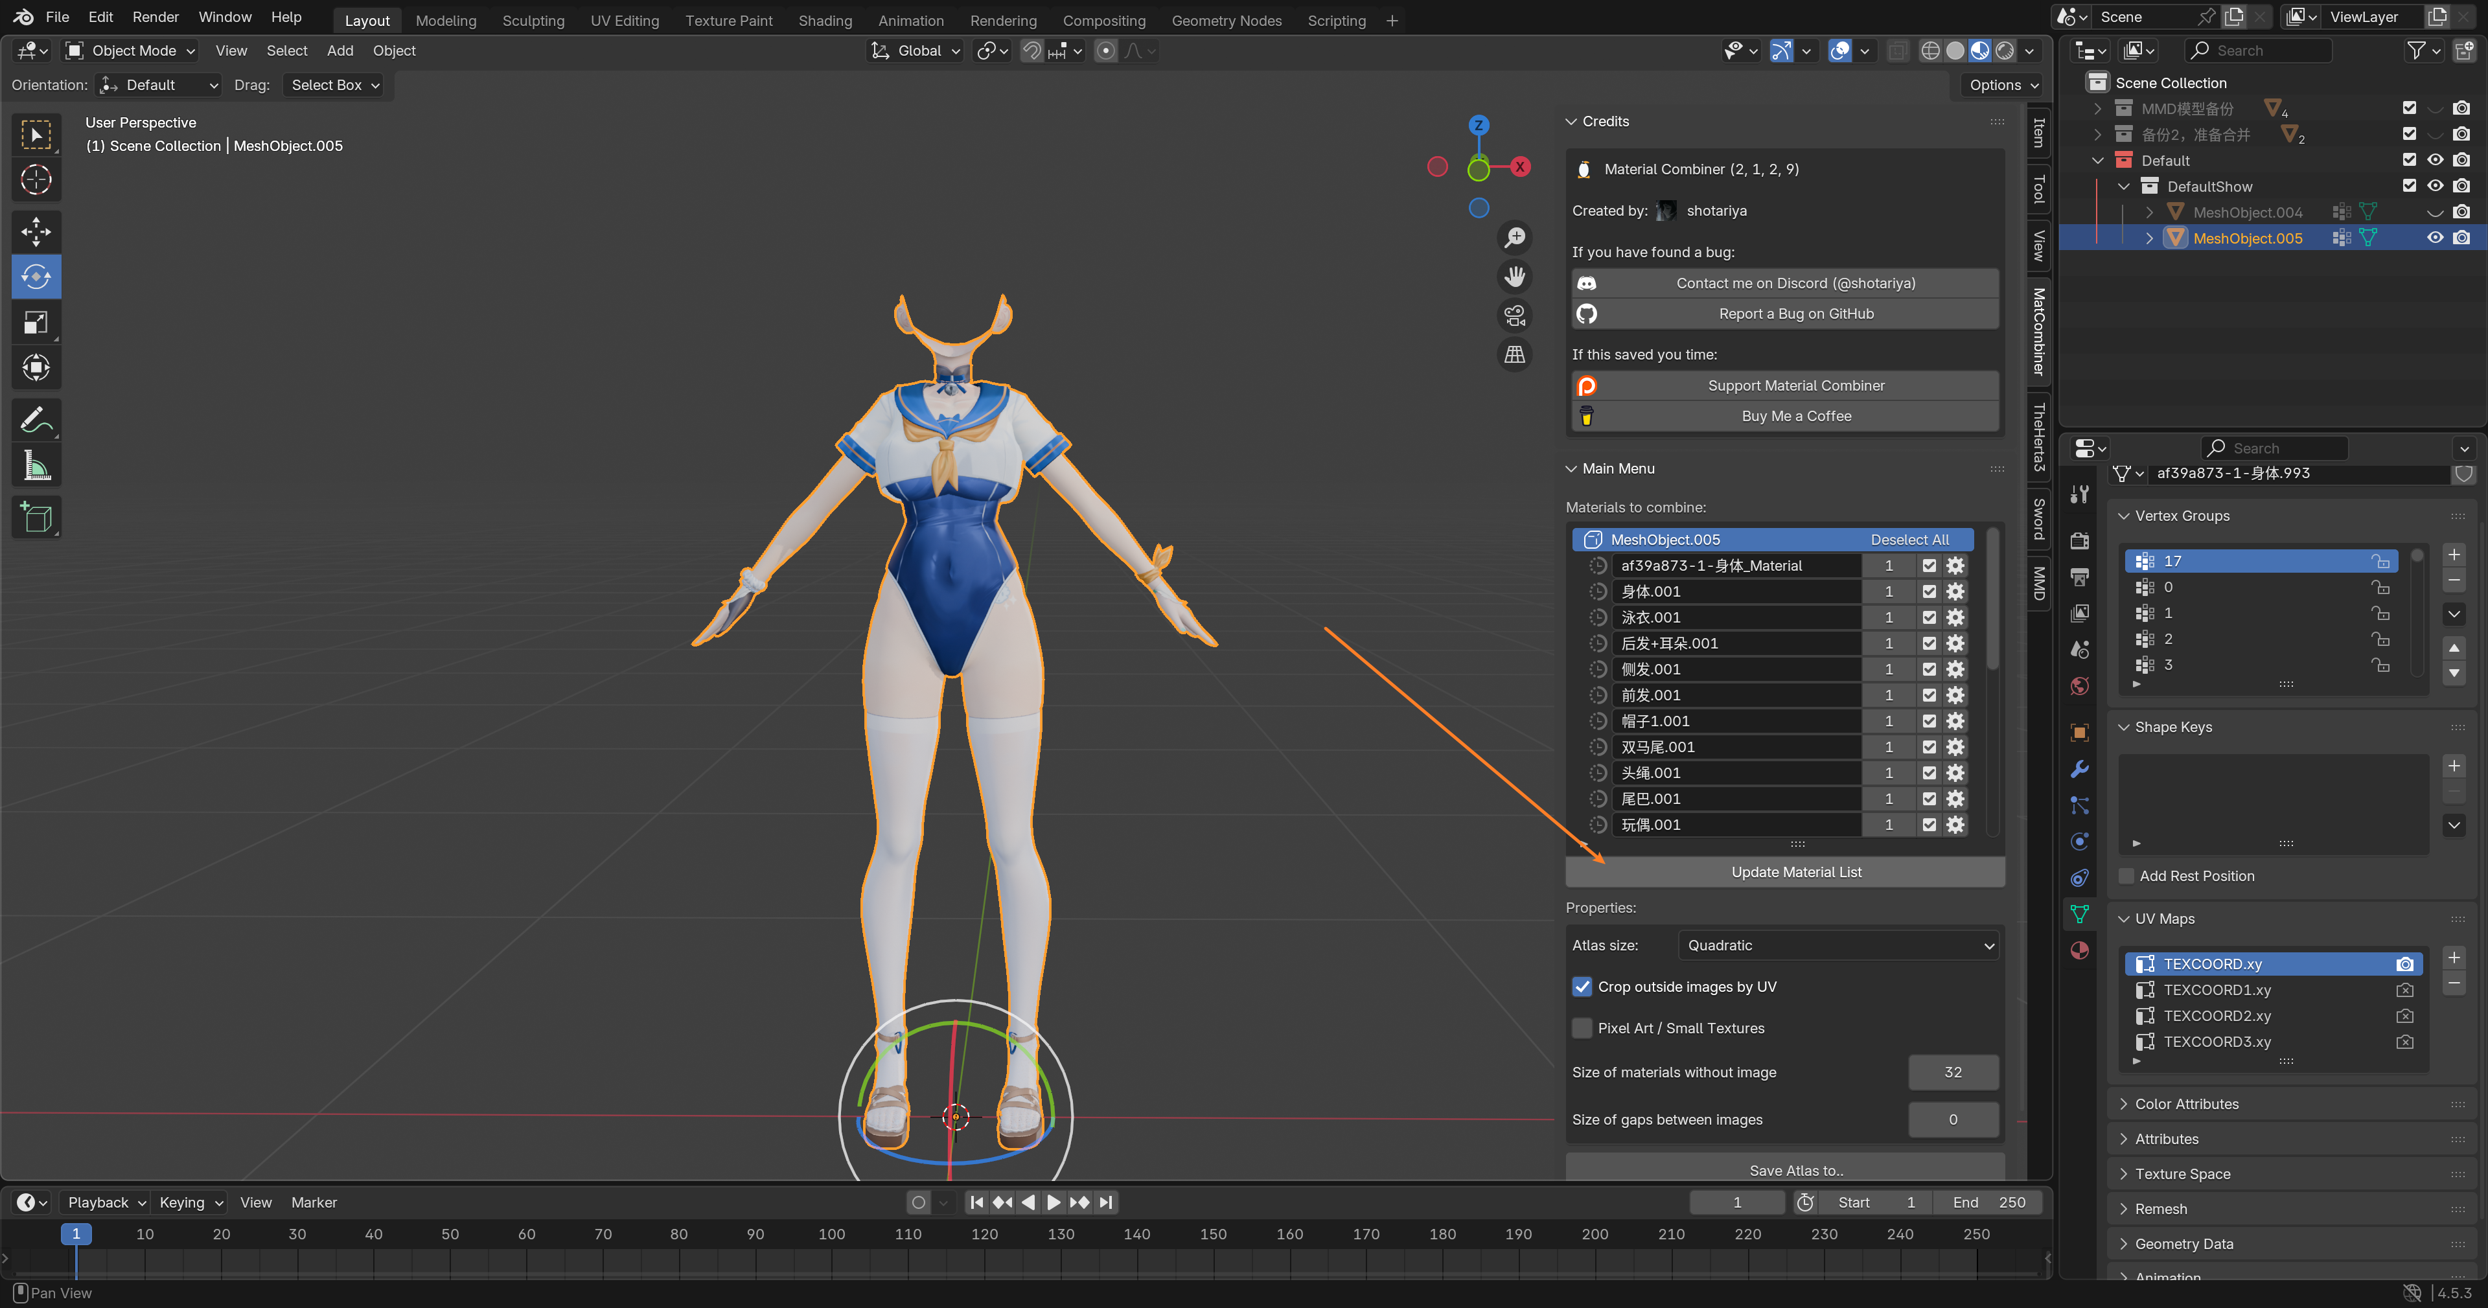Toggle camera view in viewport

click(x=1514, y=315)
